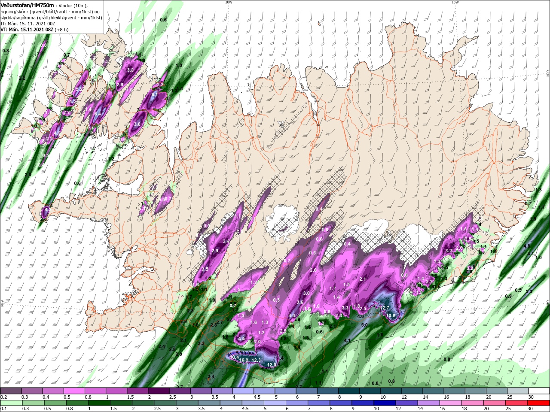Click the 4.8 precipitation value on the map

tap(527, 246)
